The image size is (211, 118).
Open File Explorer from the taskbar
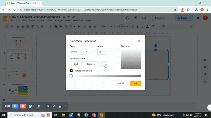coord(64,115)
